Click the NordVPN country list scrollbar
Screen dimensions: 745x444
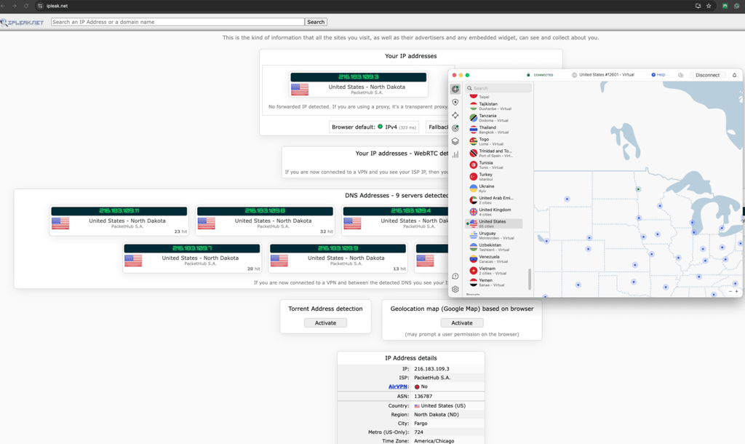[x=530, y=279]
